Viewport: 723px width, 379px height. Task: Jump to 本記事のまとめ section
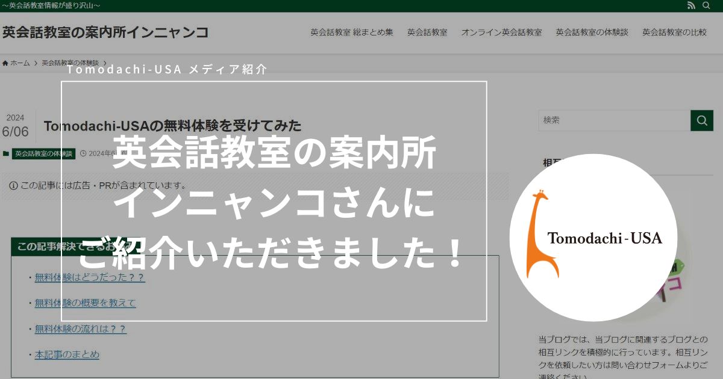click(x=67, y=354)
